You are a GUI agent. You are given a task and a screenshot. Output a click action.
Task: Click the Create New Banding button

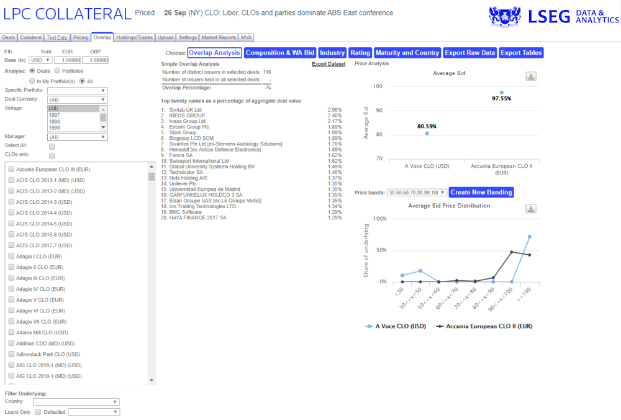(481, 193)
